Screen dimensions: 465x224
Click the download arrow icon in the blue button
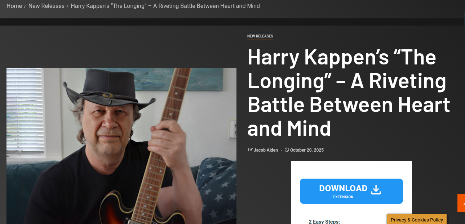click(376, 190)
